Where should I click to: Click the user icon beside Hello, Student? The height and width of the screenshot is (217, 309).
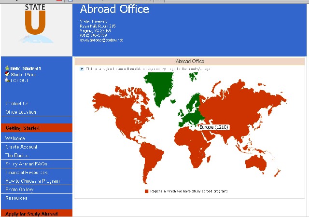point(7,69)
